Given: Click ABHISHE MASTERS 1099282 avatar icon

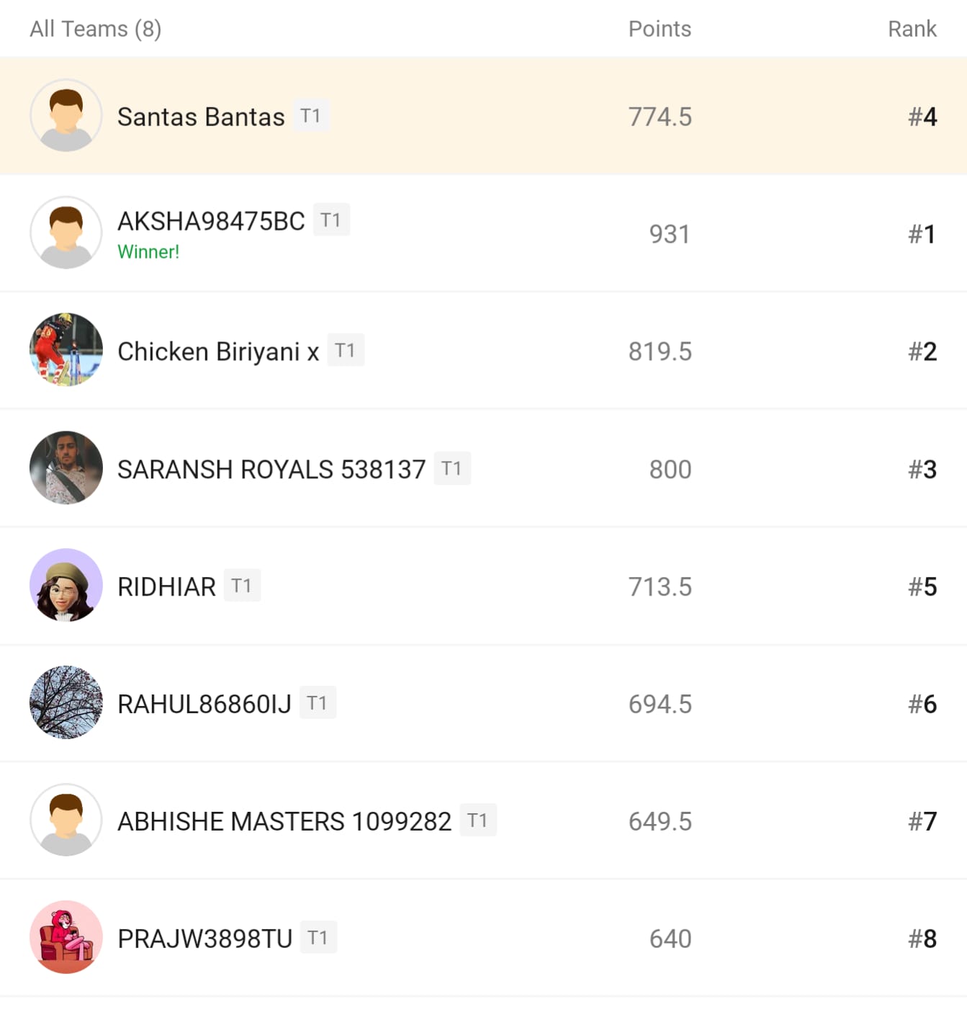Looking at the screenshot, I should click(66, 820).
